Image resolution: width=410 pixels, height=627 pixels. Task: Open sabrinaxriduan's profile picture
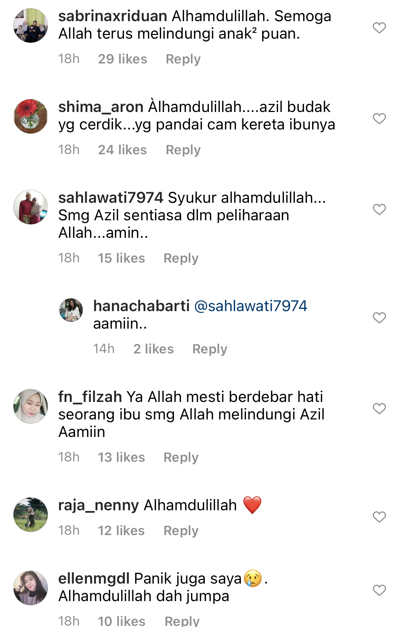31,26
